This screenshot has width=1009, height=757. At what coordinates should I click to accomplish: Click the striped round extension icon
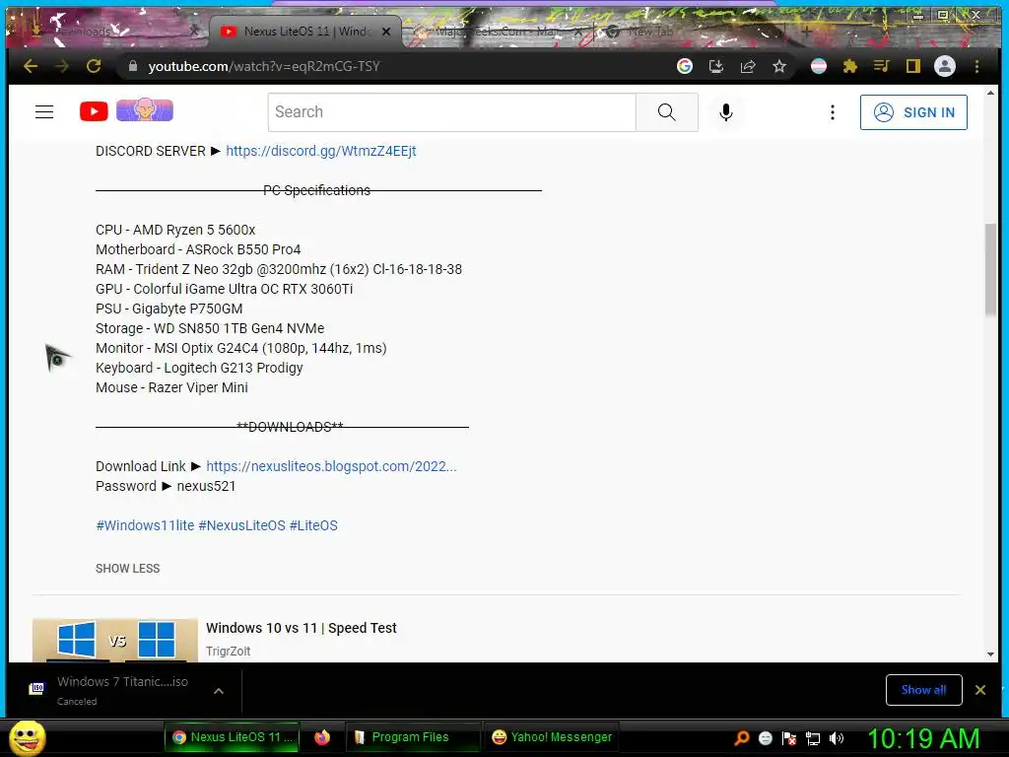(x=819, y=66)
